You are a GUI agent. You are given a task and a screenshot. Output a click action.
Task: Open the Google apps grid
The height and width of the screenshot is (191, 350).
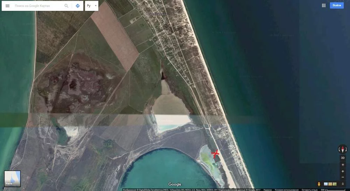[323, 6]
